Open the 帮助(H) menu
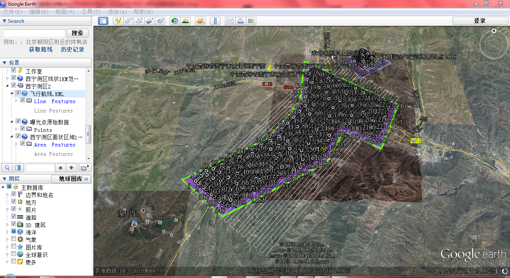Image resolution: width=510 pixels, height=278 pixels. 143,12
